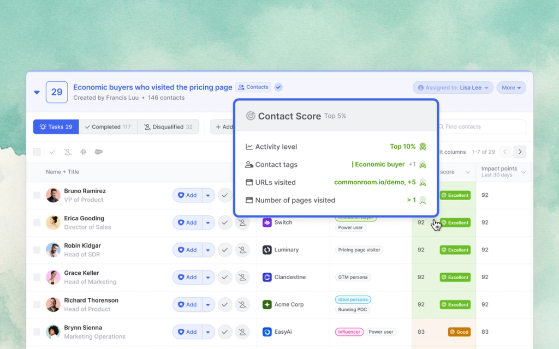The height and width of the screenshot is (349, 559).
Task: Go to next page of contacts
Action: (520, 152)
